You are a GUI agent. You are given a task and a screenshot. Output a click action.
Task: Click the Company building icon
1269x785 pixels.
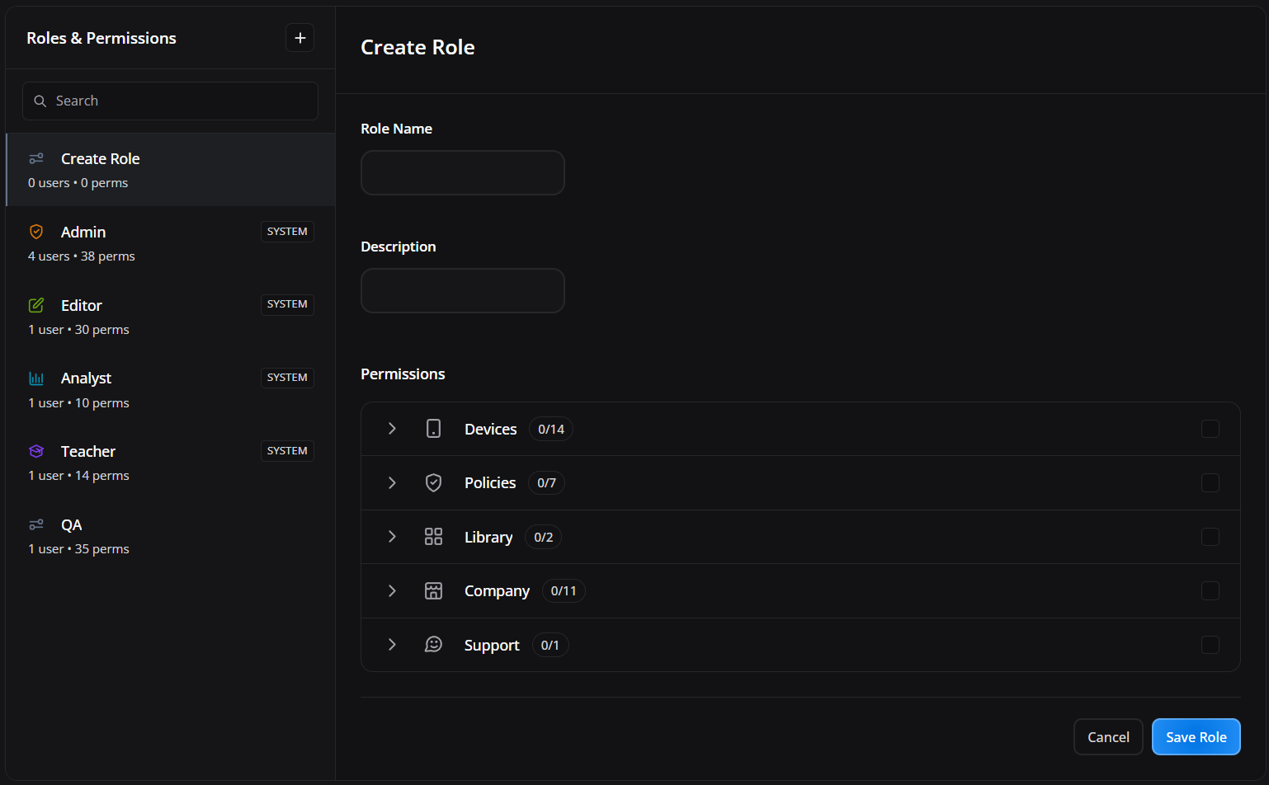click(x=433, y=590)
